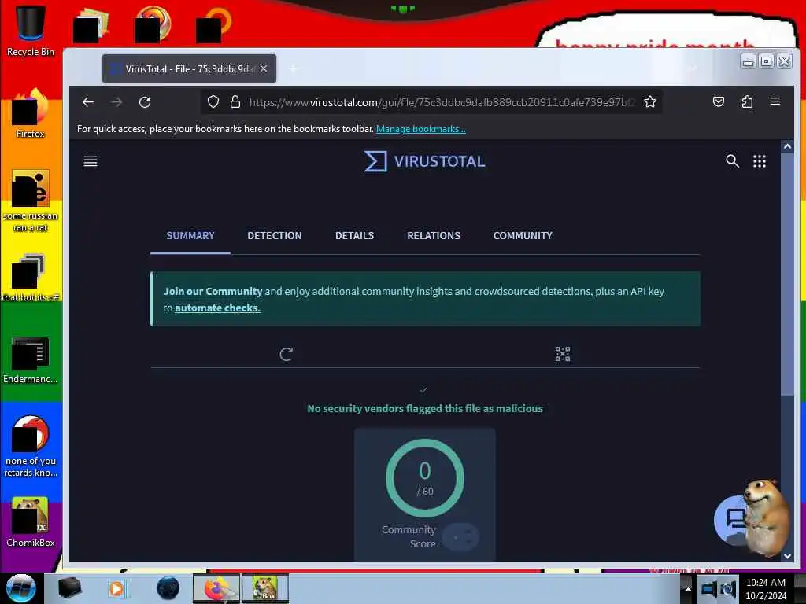Switch to COMMUNITY tab
This screenshot has height=604, width=806.
click(523, 236)
